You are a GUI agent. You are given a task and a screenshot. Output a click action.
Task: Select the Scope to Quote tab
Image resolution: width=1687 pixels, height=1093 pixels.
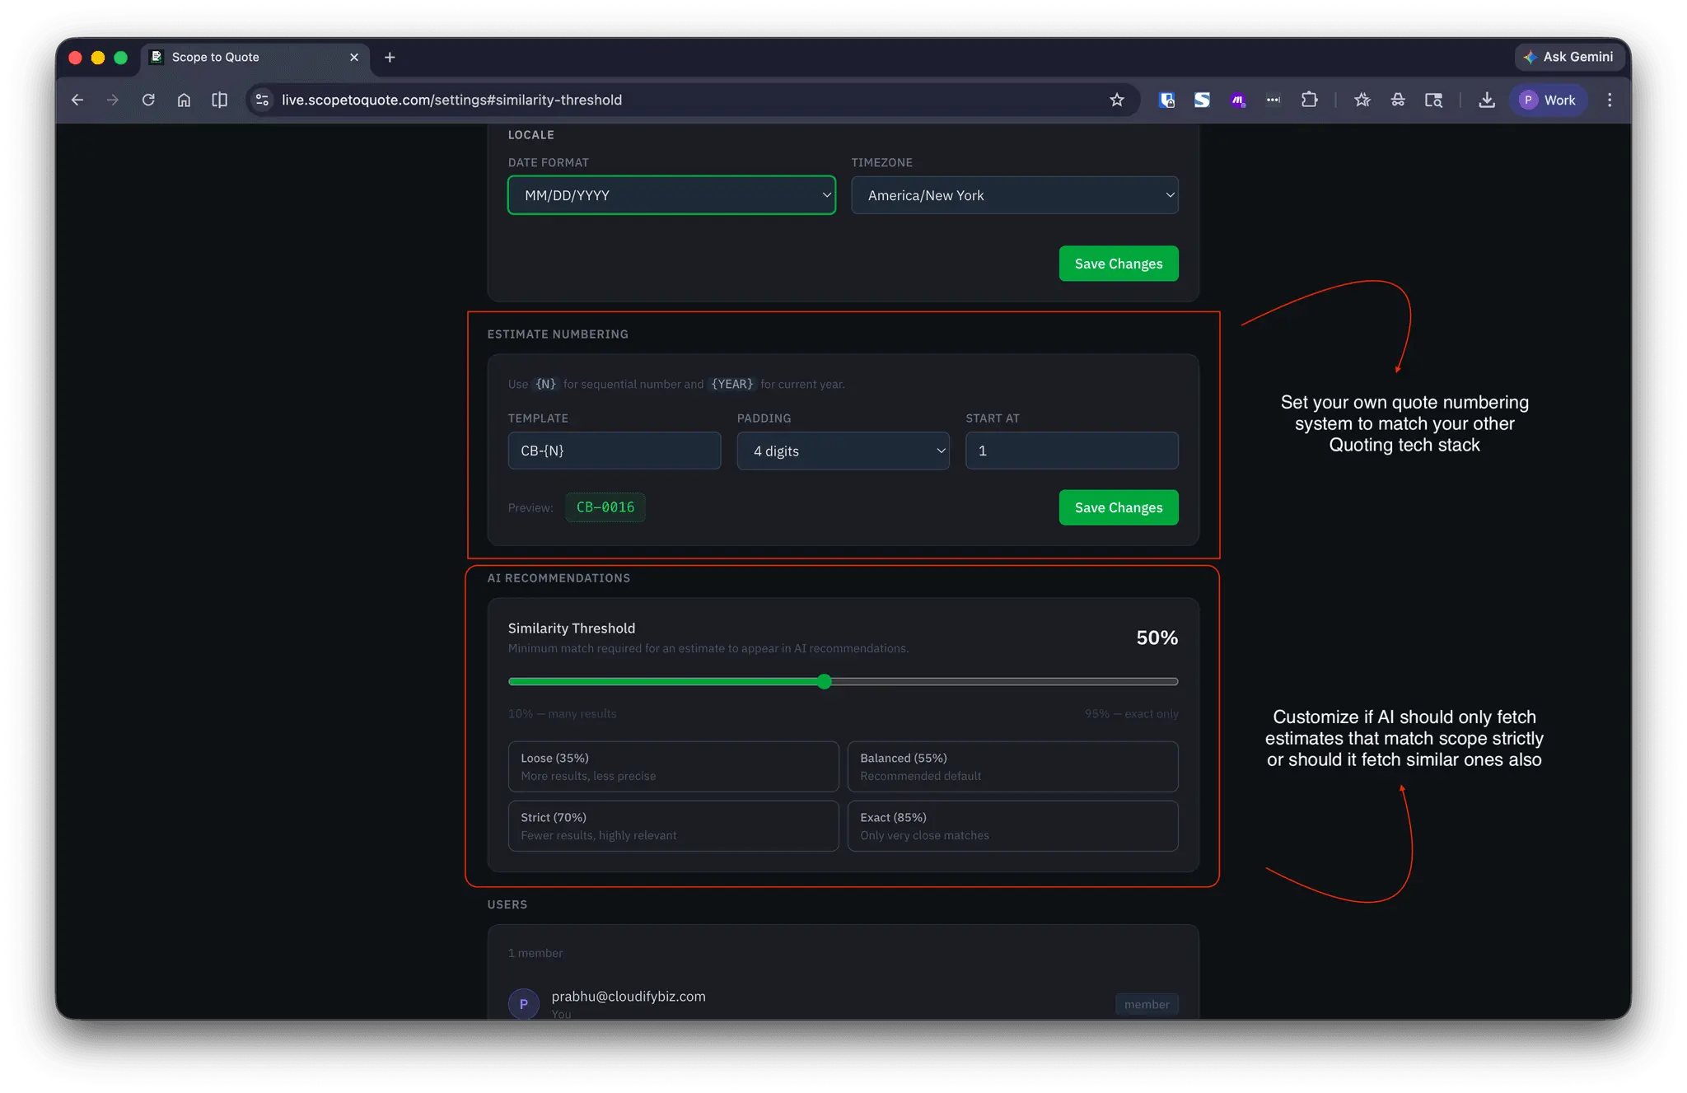click(x=255, y=57)
